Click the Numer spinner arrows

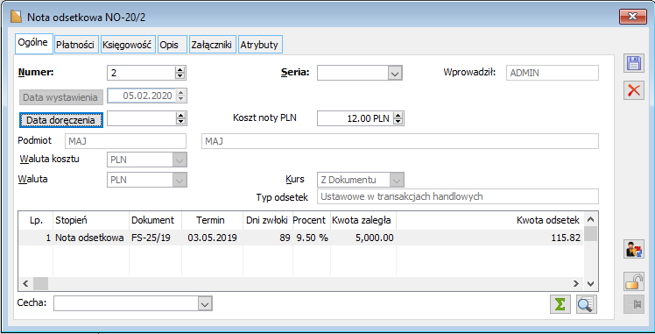pyautogui.click(x=180, y=73)
